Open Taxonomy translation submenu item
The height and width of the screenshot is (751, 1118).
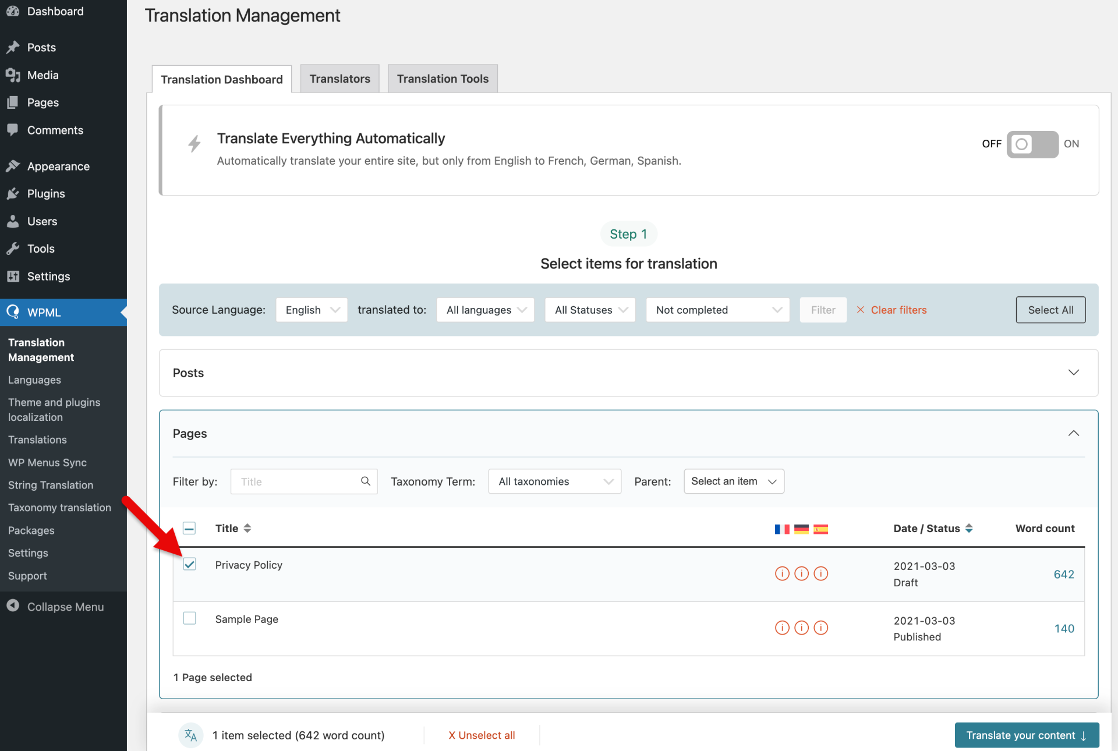[59, 508]
